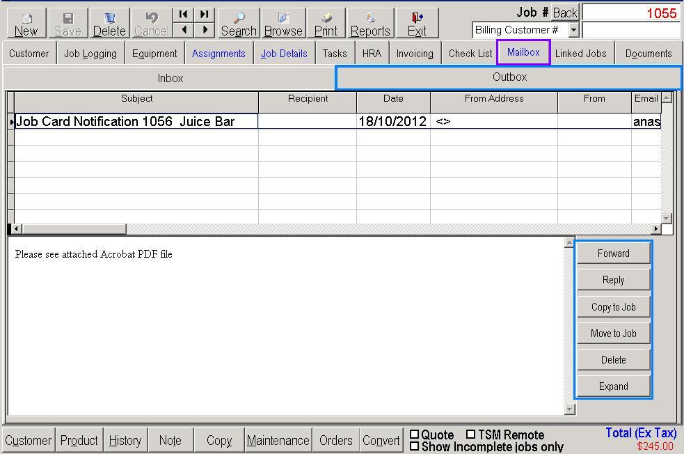Viewport: 684px width, 454px height.
Task: Open Search with the magnifier icon
Action: (239, 19)
